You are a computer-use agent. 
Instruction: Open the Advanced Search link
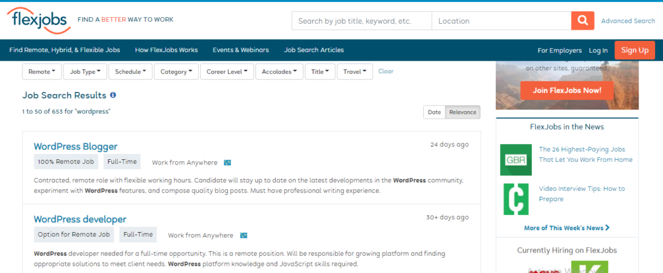tap(628, 20)
